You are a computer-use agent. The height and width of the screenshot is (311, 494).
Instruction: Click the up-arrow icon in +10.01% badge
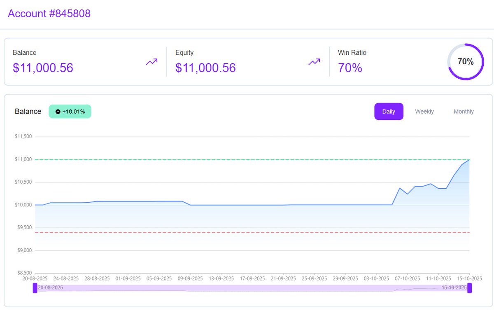[x=58, y=112]
